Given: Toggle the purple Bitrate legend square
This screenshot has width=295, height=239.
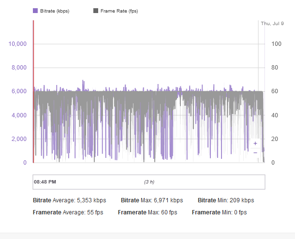Looking at the screenshot, I should [35, 11].
